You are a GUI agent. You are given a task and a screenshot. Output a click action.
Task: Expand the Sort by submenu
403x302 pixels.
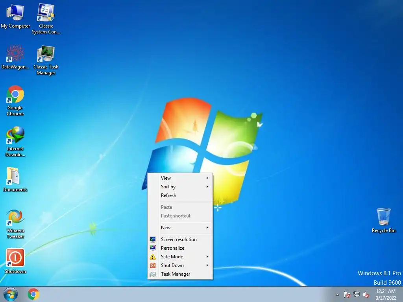click(x=180, y=187)
